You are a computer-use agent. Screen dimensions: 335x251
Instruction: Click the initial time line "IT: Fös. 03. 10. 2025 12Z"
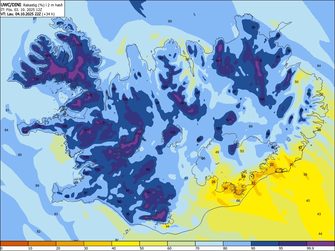point(21,10)
